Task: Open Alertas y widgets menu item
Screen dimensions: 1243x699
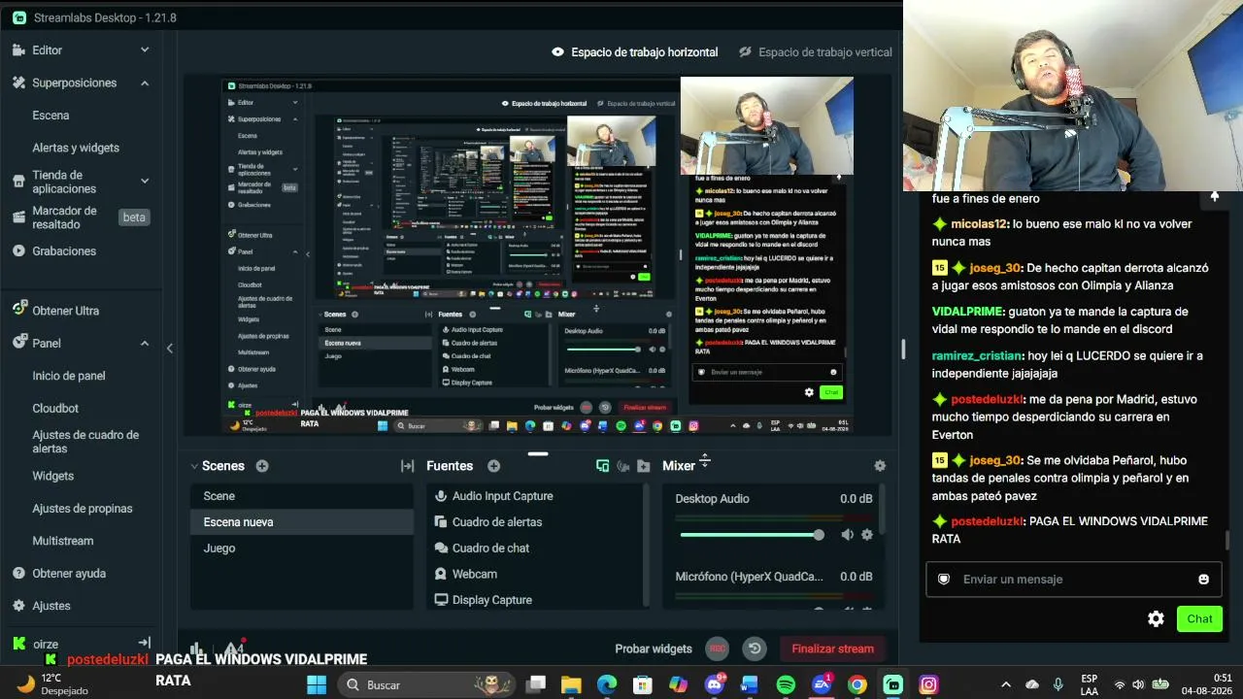Action: pos(76,148)
